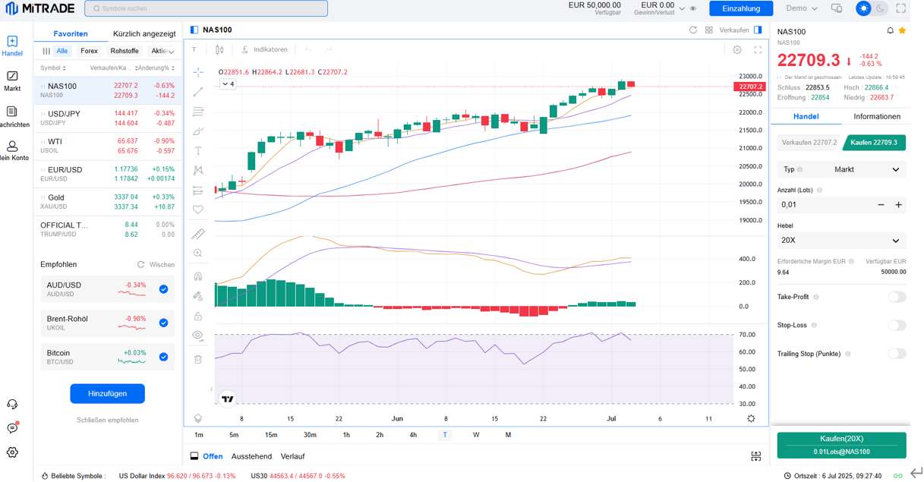
Task: Select the ruler measure tool
Action: (x=198, y=234)
